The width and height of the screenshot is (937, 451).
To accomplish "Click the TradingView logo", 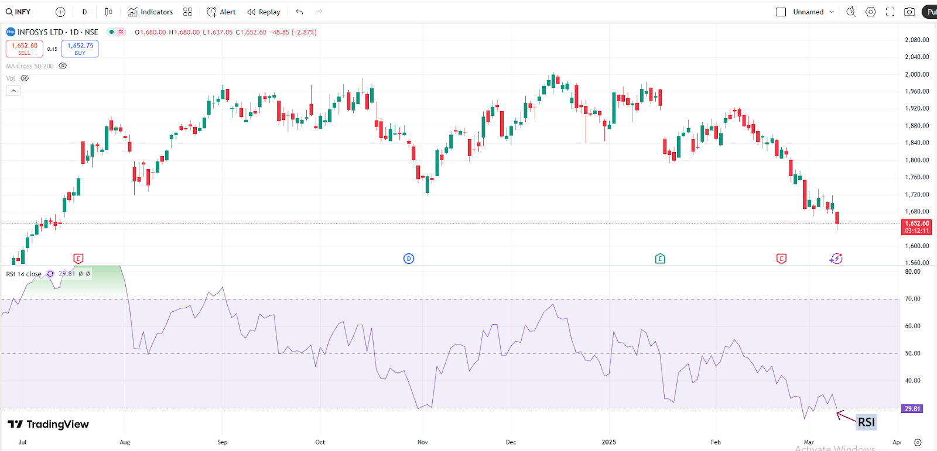I will point(48,424).
